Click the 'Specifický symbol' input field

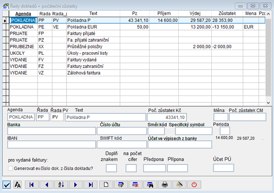coord(193,131)
